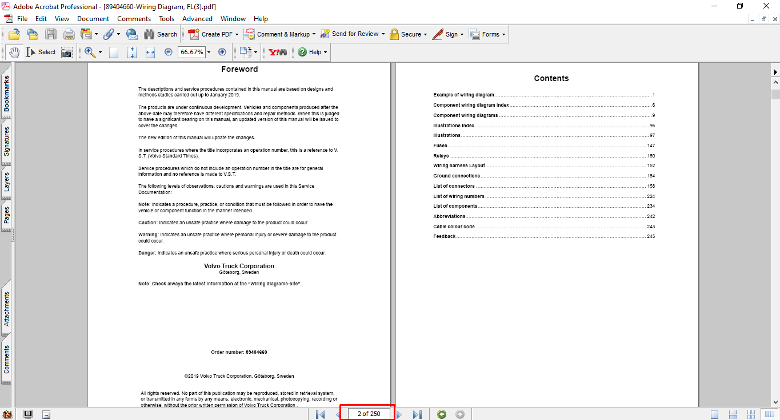Open the Document menu
This screenshot has height=420, width=780.
[93, 19]
